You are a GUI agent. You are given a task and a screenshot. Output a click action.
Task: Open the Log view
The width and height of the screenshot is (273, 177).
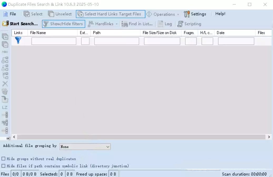click(x=165, y=24)
